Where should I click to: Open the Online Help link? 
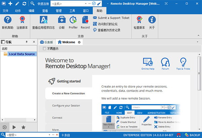(148, 64)
